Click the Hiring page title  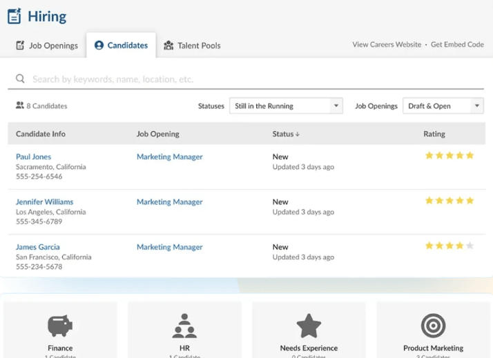47,17
